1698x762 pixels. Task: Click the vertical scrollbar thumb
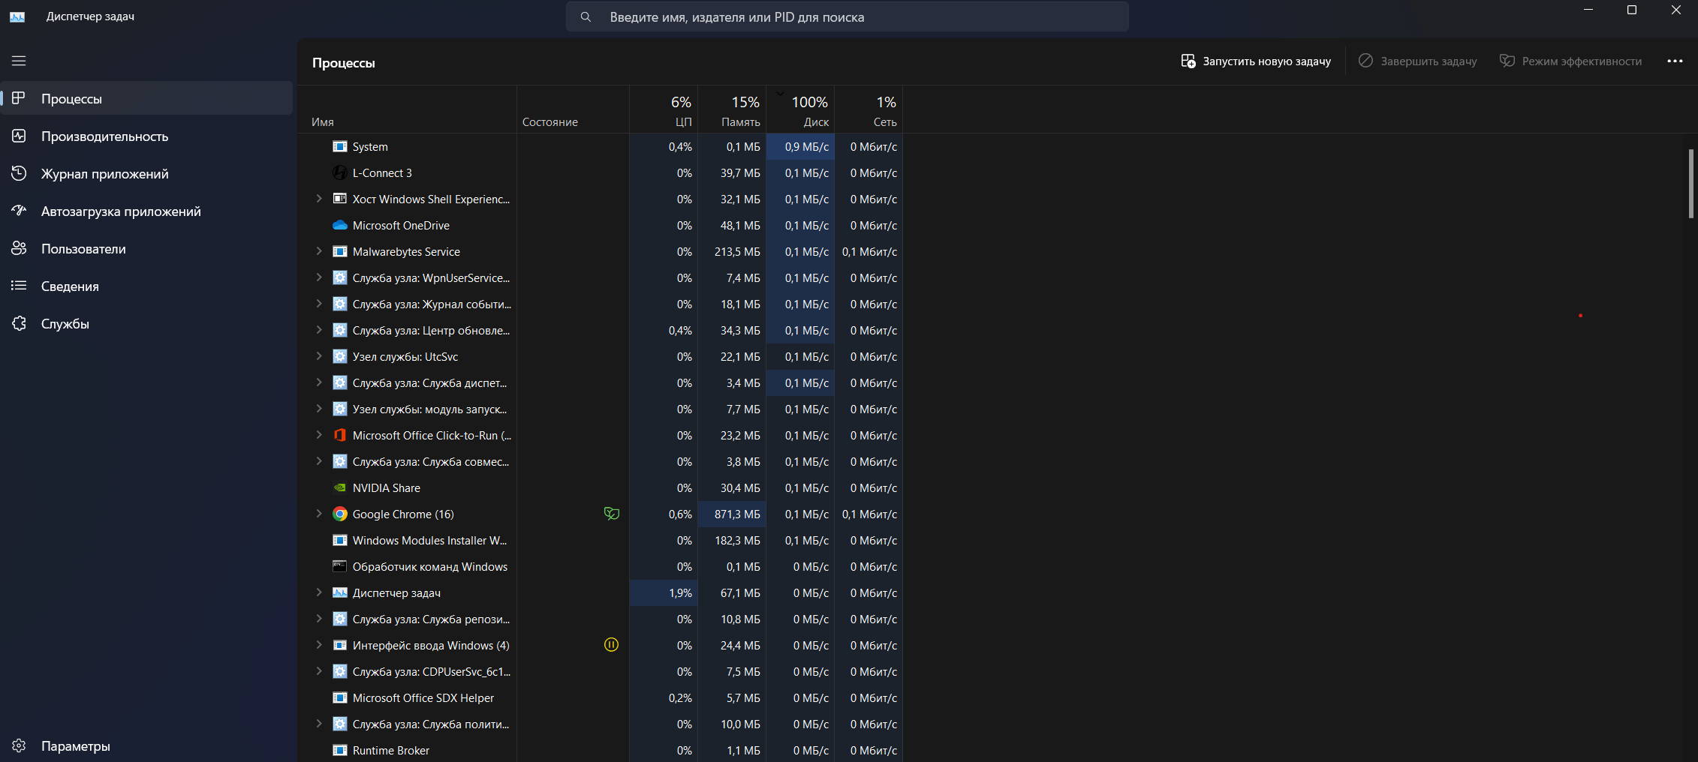point(1690,184)
